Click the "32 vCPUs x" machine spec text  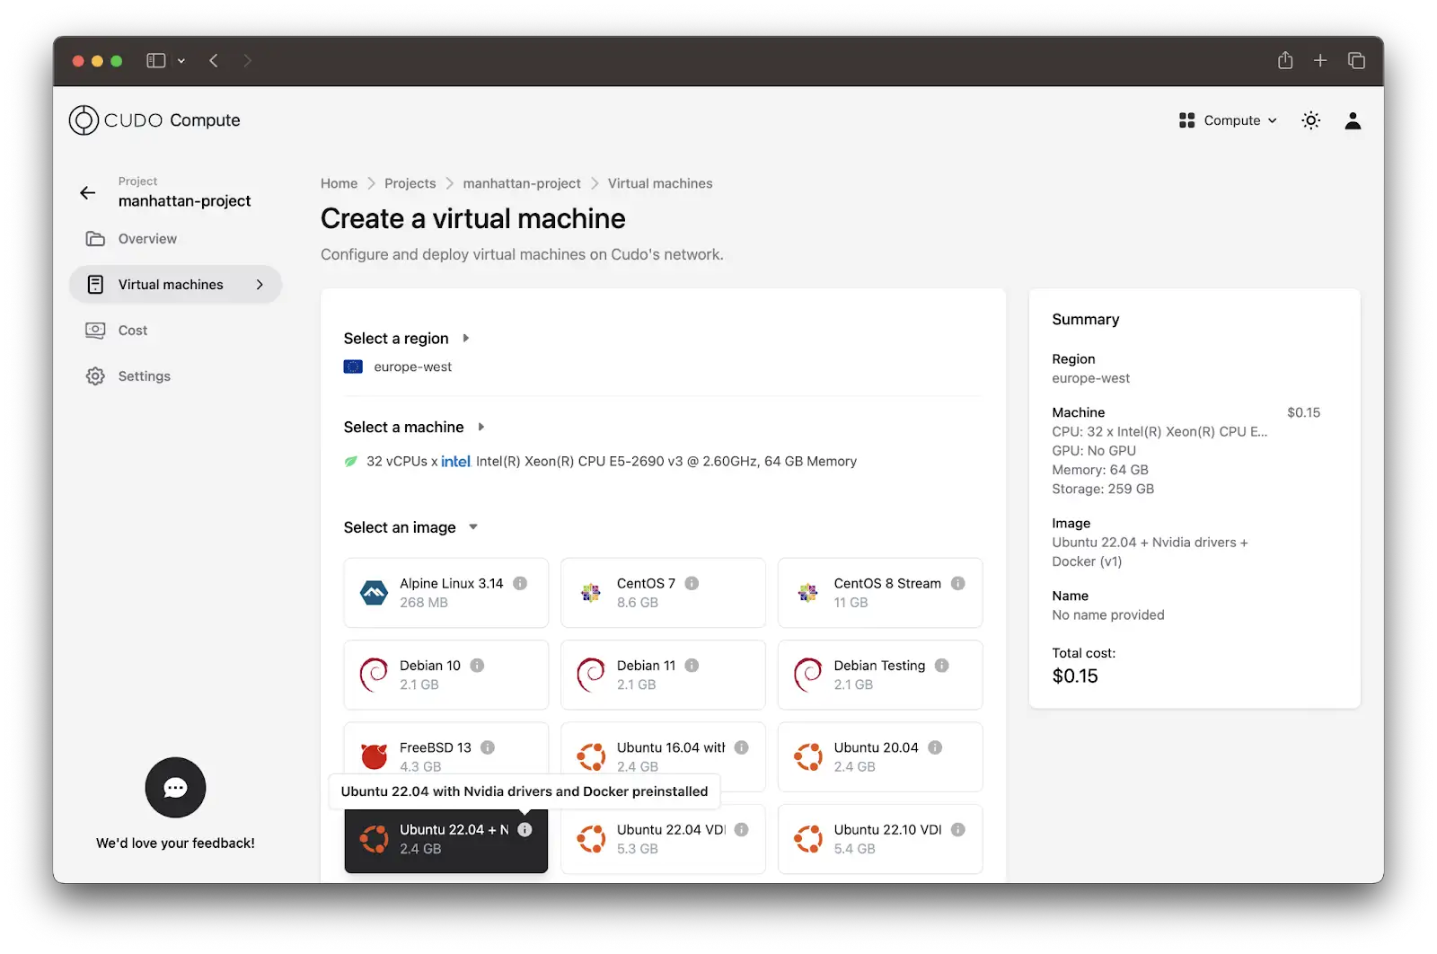tap(401, 462)
